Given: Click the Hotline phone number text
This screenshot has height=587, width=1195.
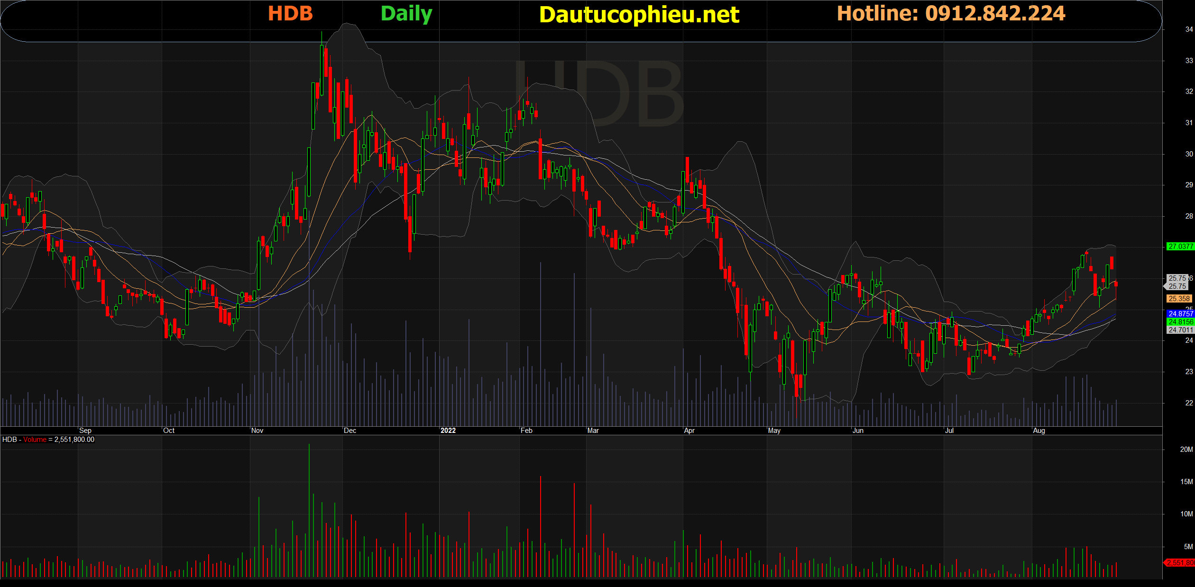Looking at the screenshot, I should point(951,13).
